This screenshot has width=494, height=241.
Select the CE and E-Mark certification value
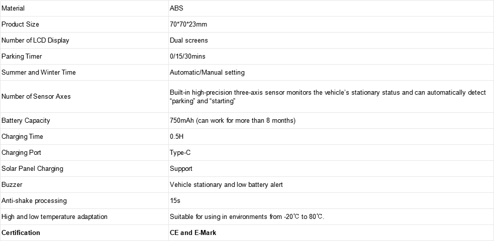[193, 233]
